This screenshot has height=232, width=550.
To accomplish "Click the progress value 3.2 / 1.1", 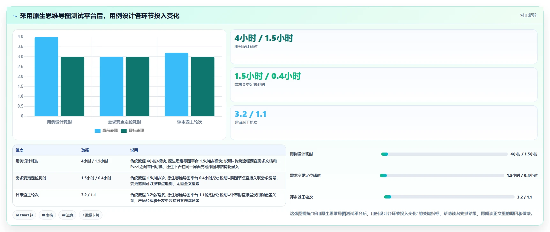I will (524, 197).
